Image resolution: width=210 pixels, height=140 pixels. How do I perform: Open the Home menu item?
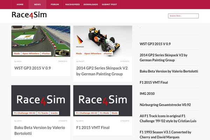20,5
